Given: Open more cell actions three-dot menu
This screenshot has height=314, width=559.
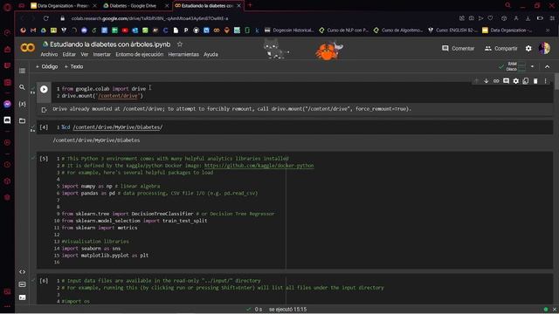Looking at the screenshot, I should pyautogui.click(x=545, y=81).
